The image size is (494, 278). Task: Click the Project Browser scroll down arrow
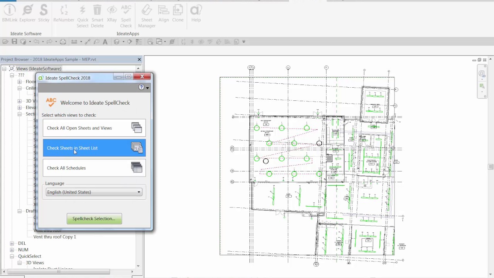138,266
